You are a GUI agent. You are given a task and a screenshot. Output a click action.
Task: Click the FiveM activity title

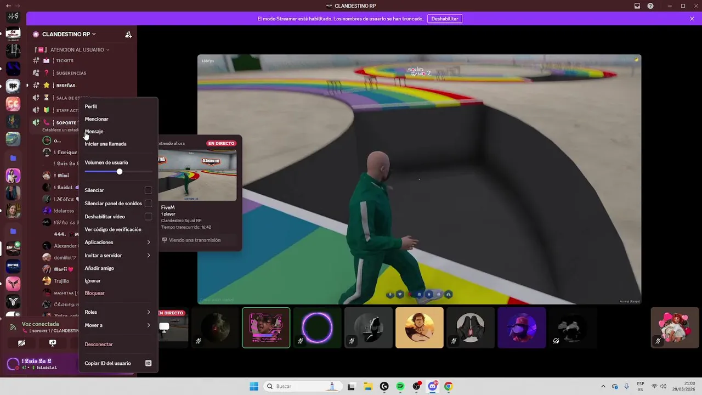pyautogui.click(x=168, y=207)
